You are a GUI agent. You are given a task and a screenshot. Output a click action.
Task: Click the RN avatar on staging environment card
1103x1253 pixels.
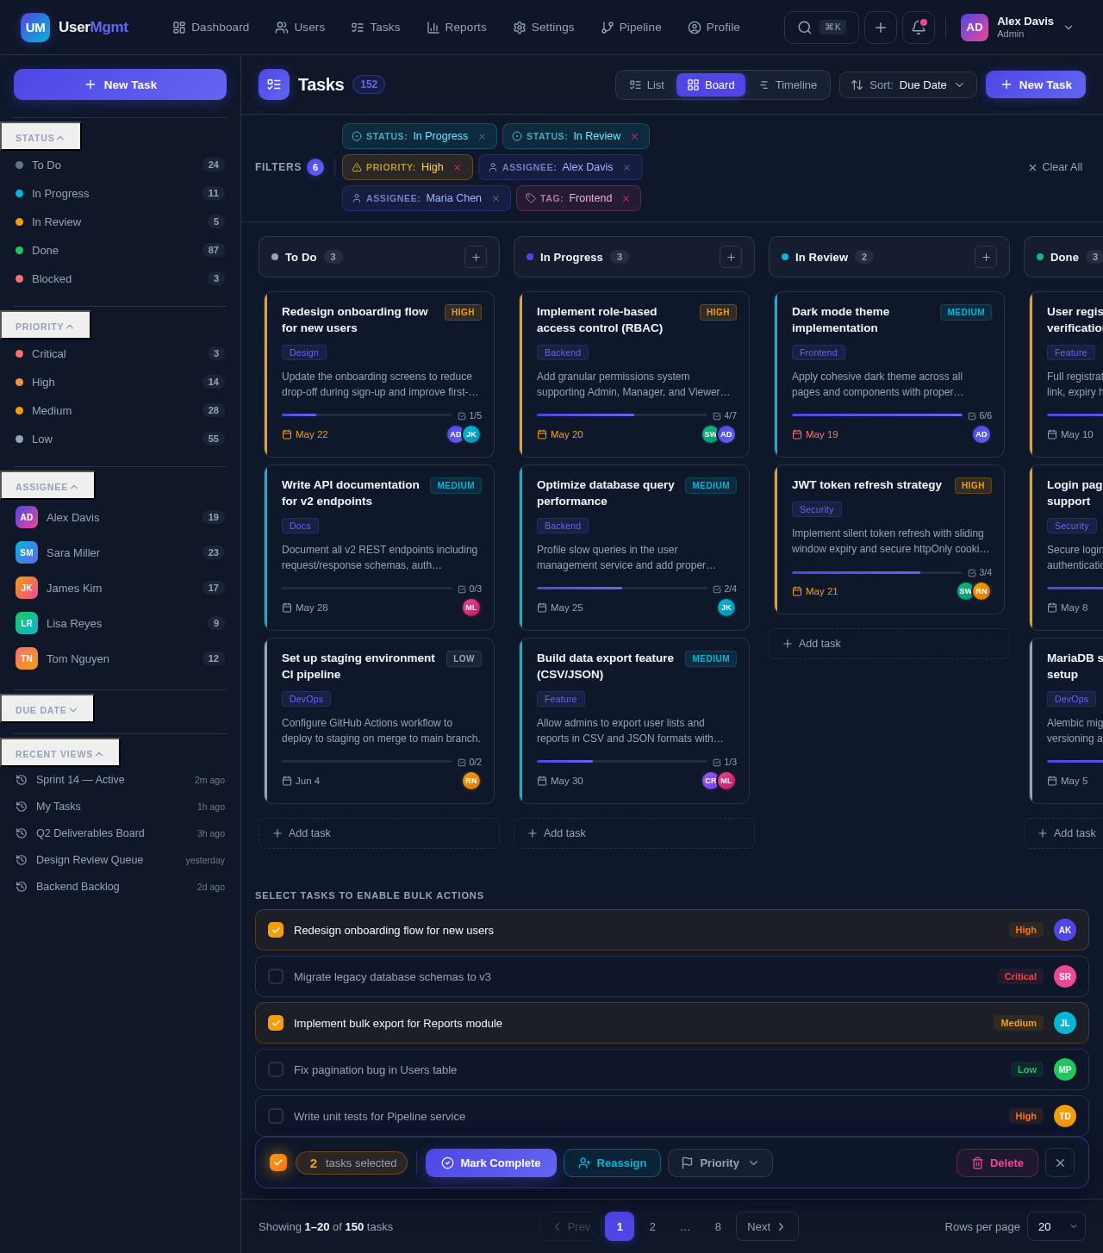471,781
